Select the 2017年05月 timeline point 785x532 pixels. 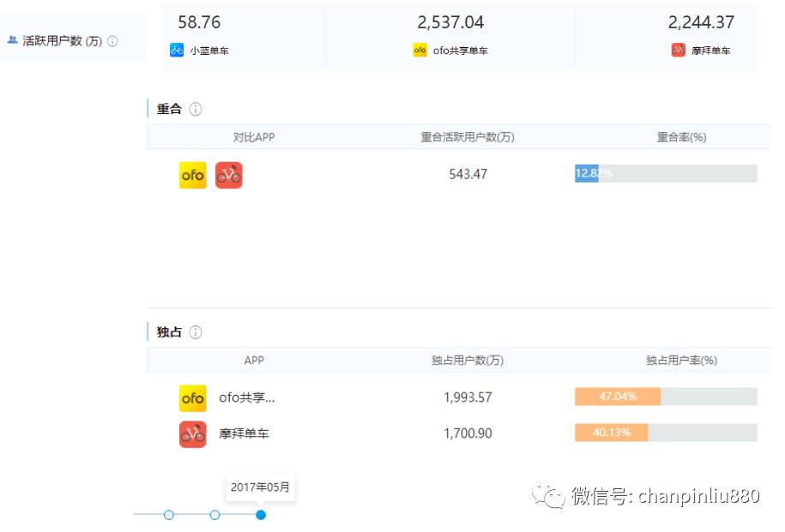point(261,515)
